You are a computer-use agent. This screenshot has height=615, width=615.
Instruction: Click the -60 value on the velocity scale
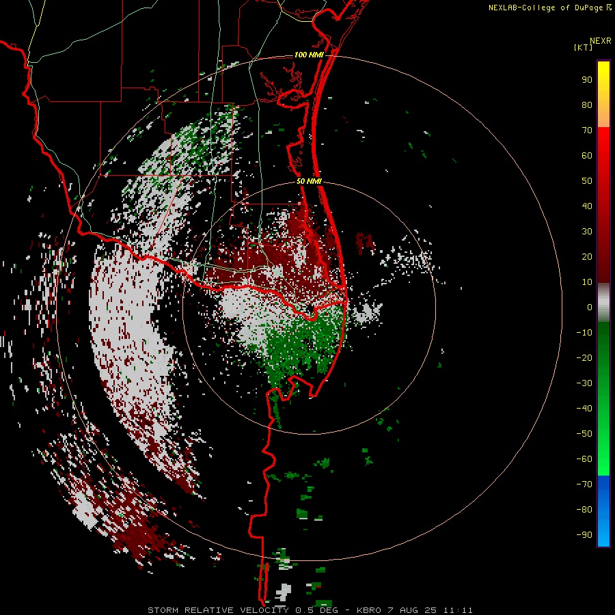tap(584, 459)
